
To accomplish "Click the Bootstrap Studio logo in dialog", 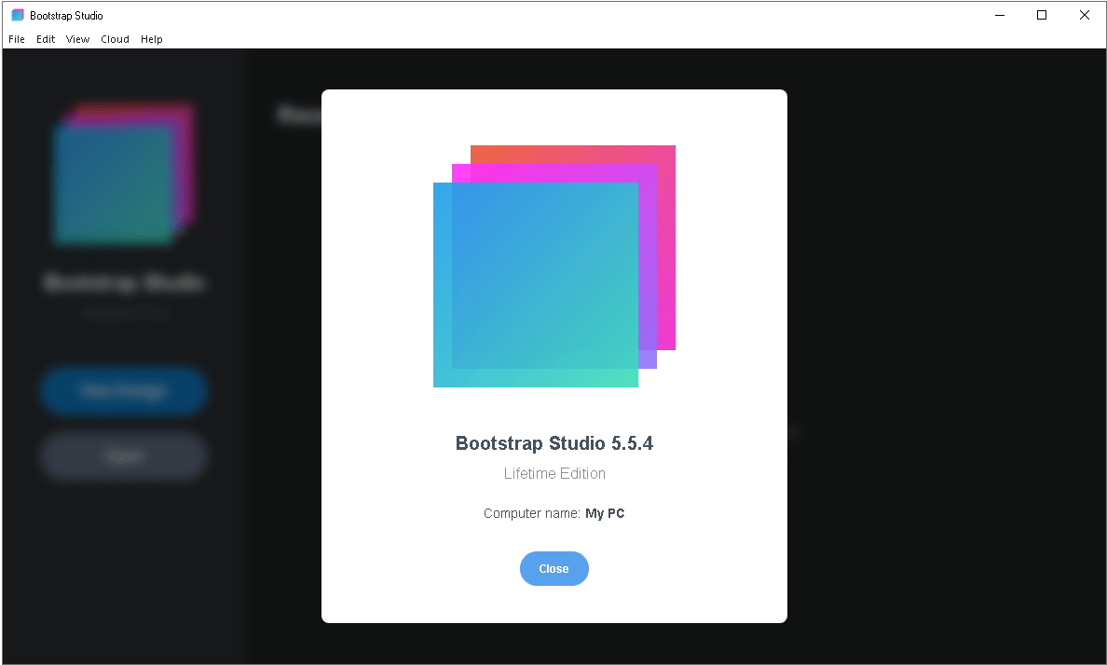I will tap(554, 266).
